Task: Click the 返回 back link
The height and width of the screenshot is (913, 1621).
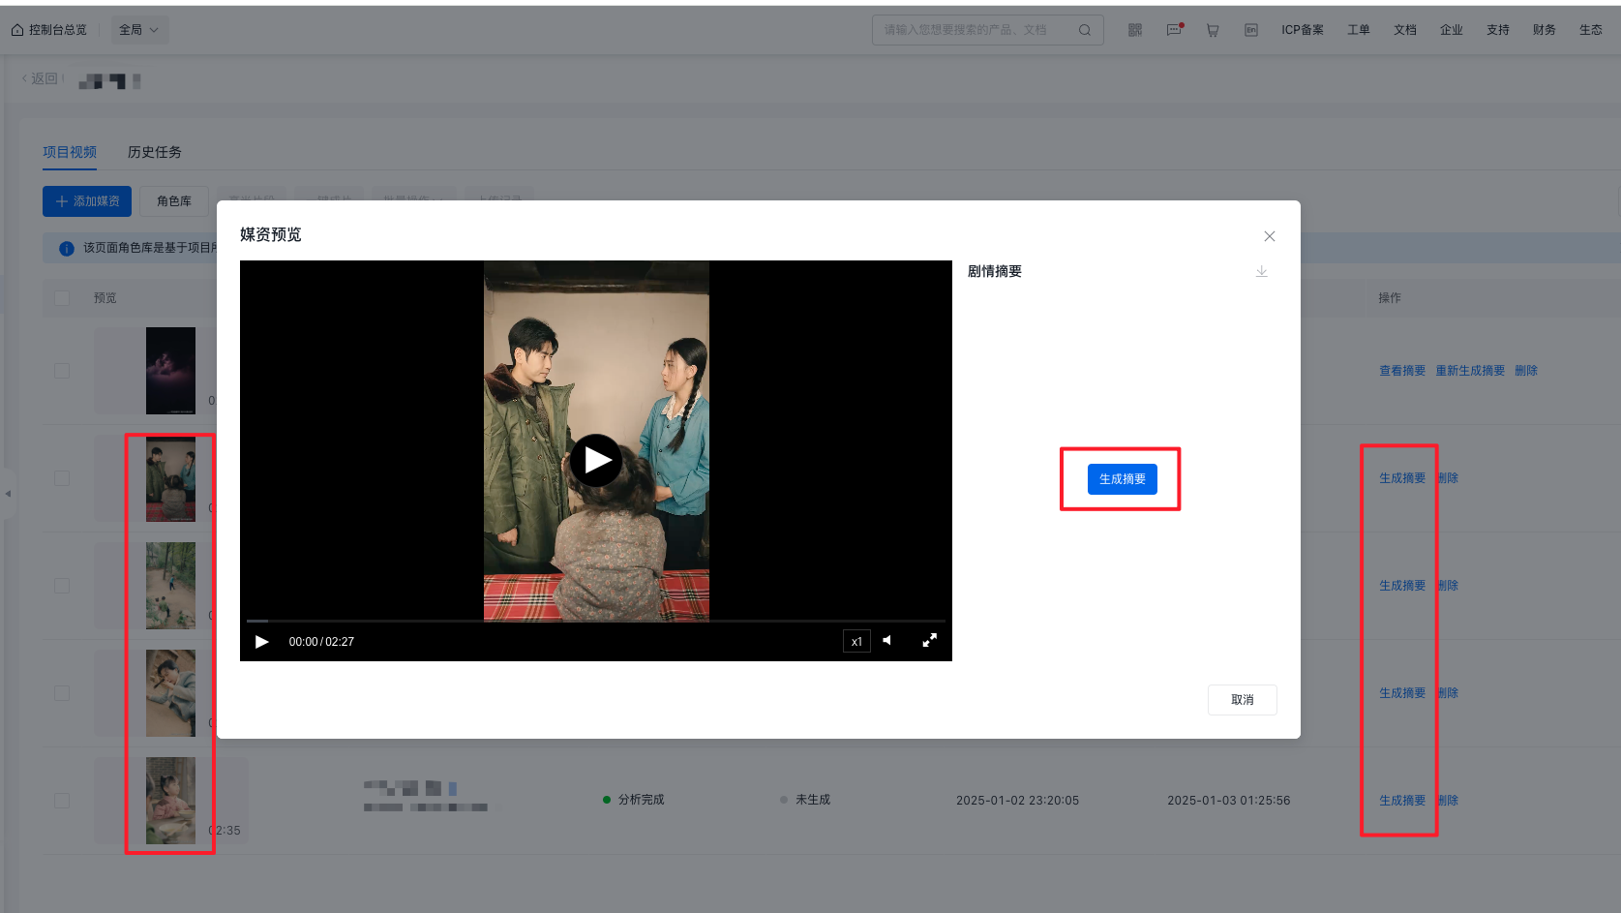Action: (41, 79)
